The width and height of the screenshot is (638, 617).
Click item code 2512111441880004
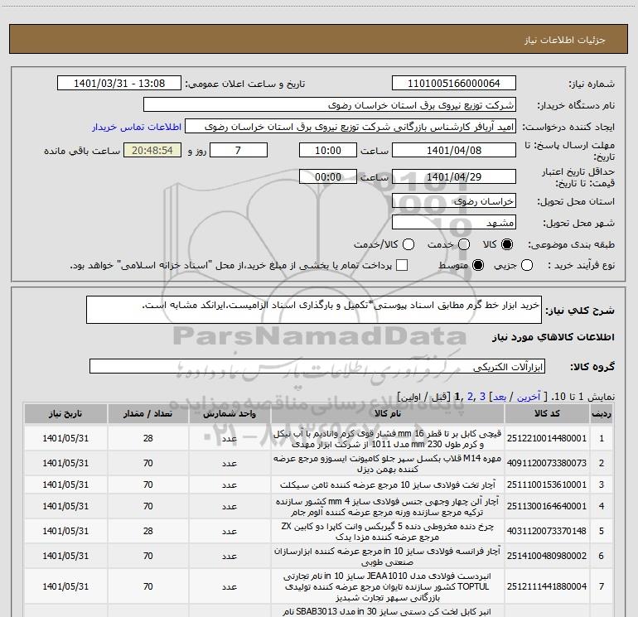(547, 586)
